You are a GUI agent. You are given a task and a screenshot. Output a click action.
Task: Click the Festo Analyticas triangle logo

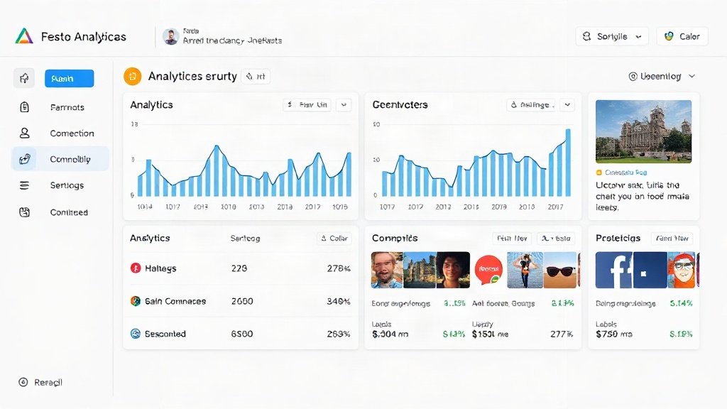[x=24, y=36]
